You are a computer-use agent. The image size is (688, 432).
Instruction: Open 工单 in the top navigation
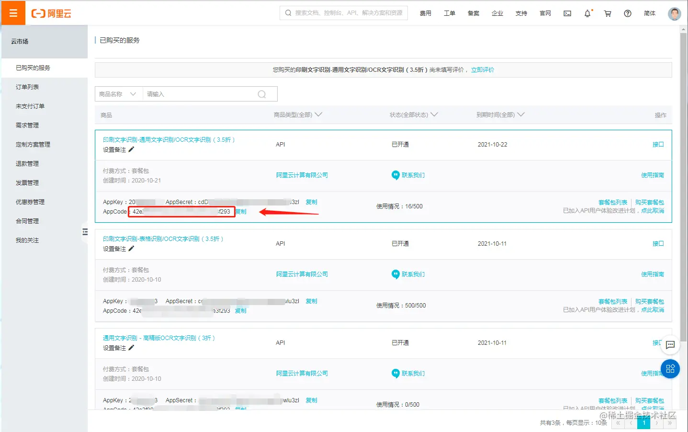tap(450, 13)
